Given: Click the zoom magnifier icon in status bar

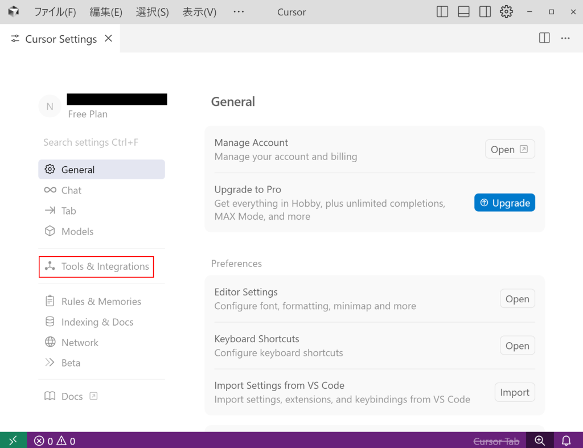Looking at the screenshot, I should pos(540,441).
